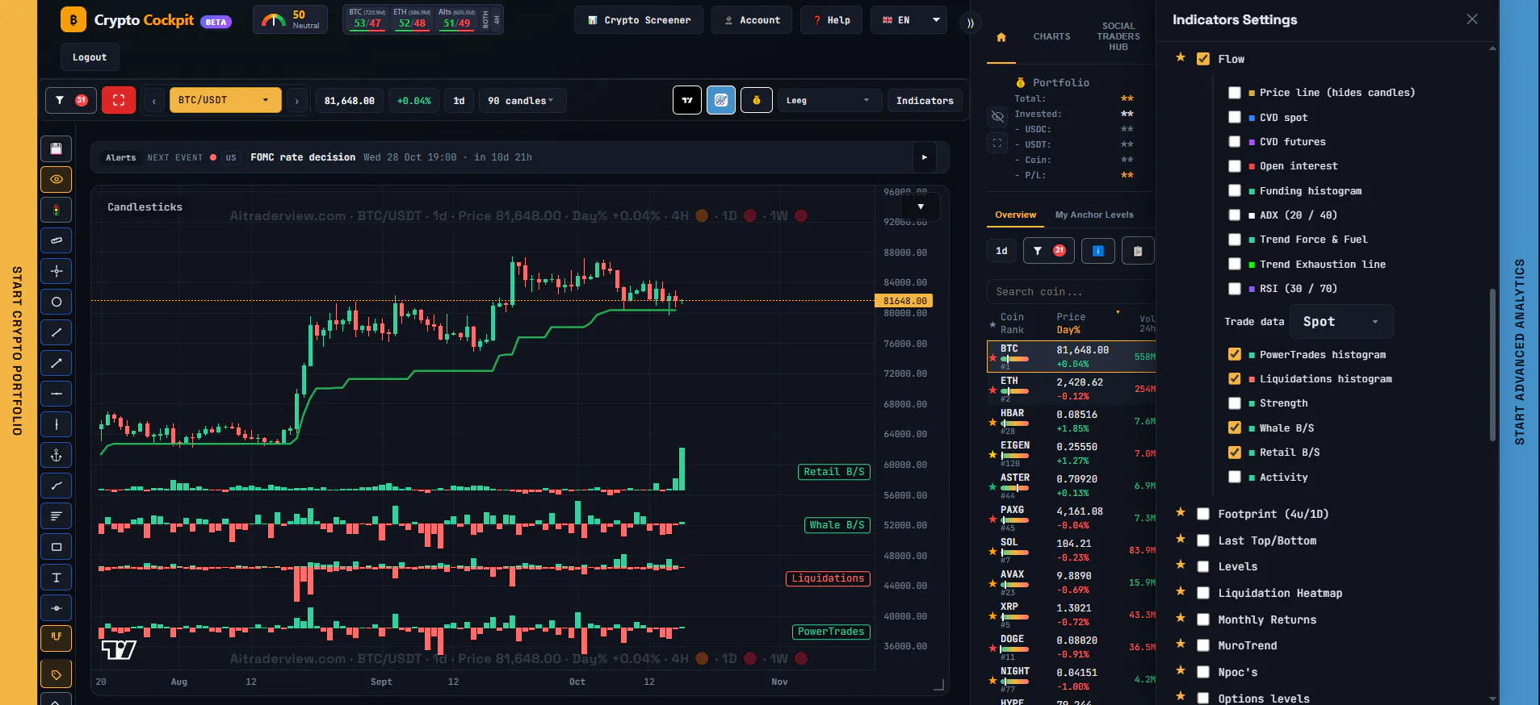The width and height of the screenshot is (1540, 705).
Task: Click the Account button
Action: pyautogui.click(x=752, y=20)
